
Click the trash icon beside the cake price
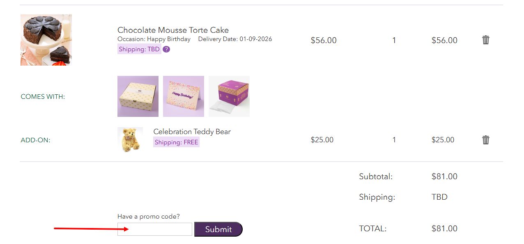485,40
